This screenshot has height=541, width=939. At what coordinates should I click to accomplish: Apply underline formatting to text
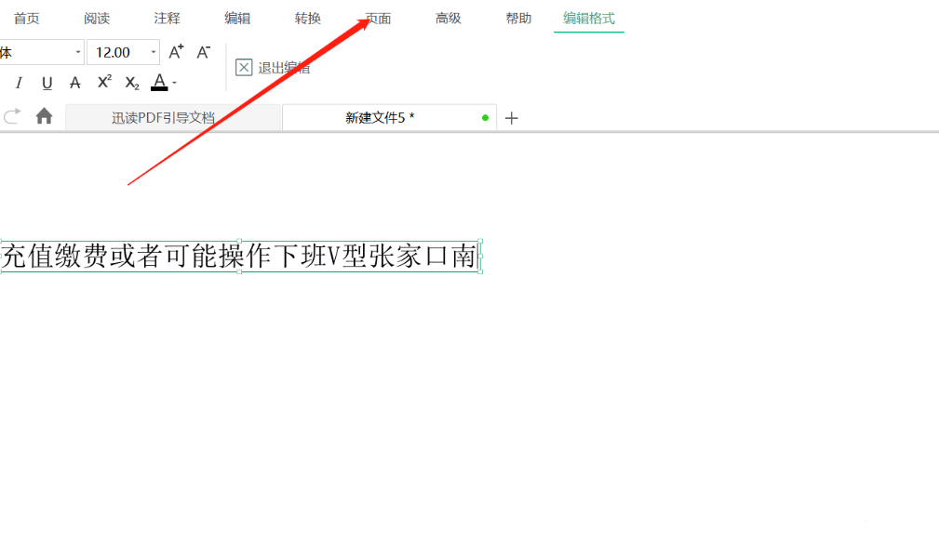(47, 83)
